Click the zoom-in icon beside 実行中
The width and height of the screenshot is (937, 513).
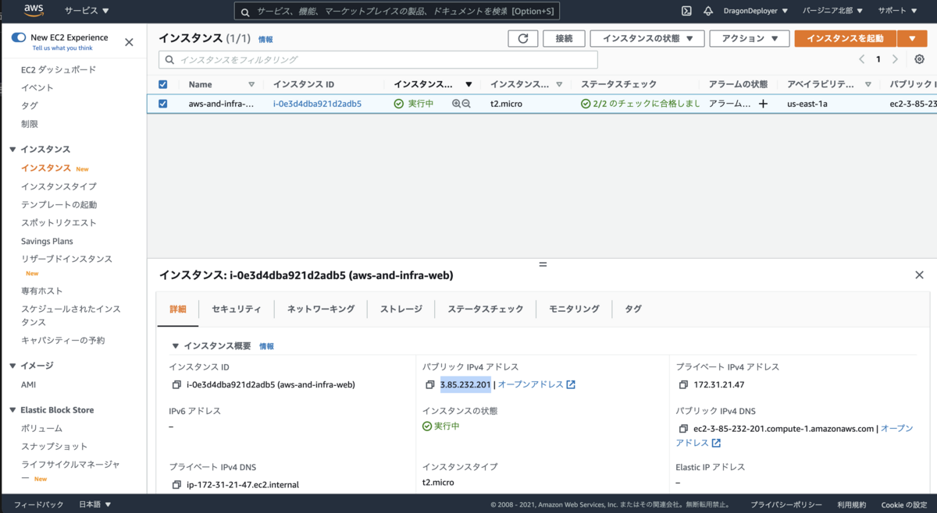pos(457,104)
